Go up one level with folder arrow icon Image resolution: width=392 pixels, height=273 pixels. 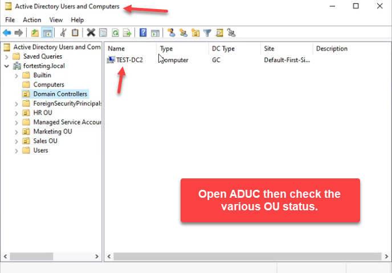tap(35, 32)
